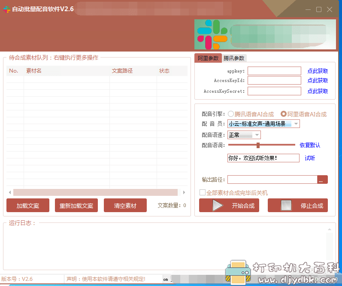Select 腾讯语音AI合成 radio button
Image resolution: width=342 pixels, height=286 pixels.
231,114
